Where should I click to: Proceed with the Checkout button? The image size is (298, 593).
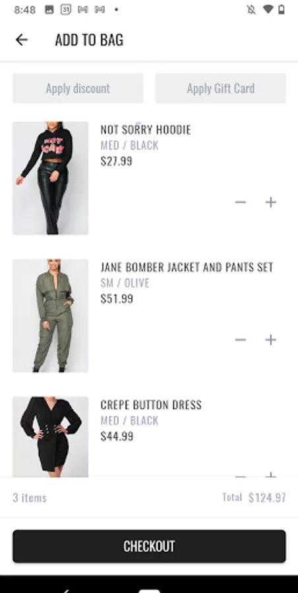coord(149,546)
